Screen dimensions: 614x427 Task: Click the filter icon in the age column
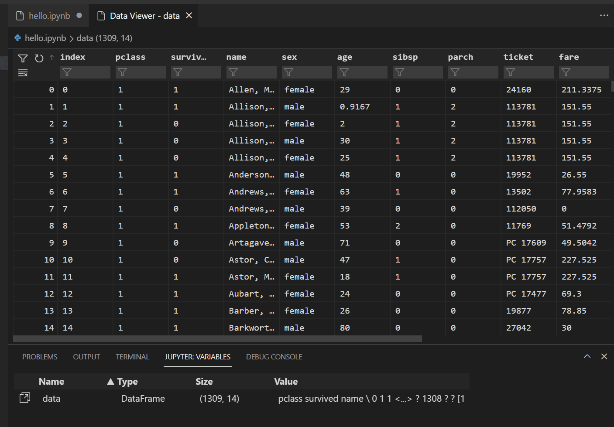pyautogui.click(x=345, y=72)
